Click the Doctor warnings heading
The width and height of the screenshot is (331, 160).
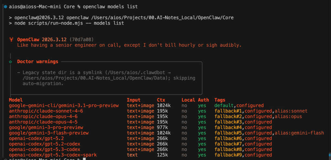(37, 62)
